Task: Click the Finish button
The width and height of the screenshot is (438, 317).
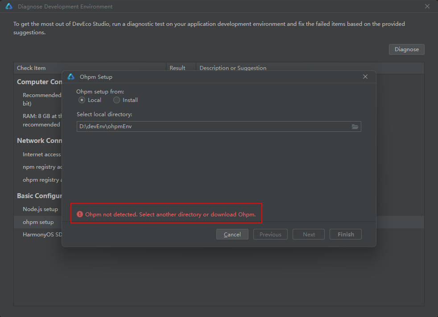Action: [x=346, y=235]
